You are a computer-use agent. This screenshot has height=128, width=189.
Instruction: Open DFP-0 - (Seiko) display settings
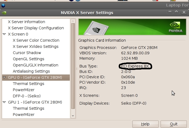tap(27, 96)
